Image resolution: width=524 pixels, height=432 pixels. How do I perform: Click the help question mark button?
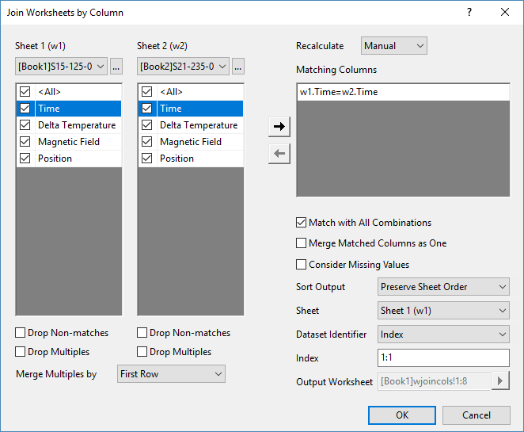pos(469,13)
